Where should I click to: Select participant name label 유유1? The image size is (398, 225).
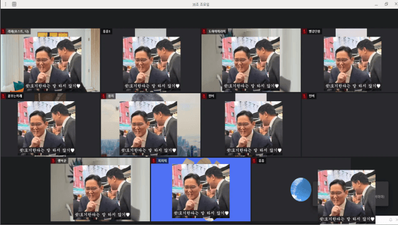106,32
